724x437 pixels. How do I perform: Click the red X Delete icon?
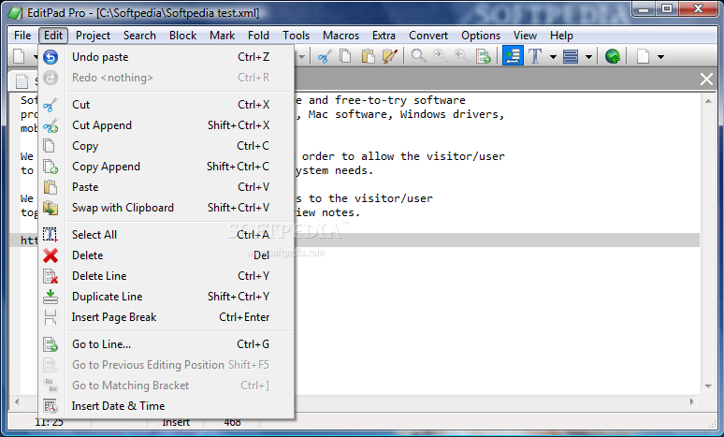[51, 255]
